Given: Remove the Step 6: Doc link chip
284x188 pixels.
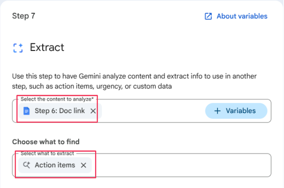Looking at the screenshot, I should click(x=93, y=111).
